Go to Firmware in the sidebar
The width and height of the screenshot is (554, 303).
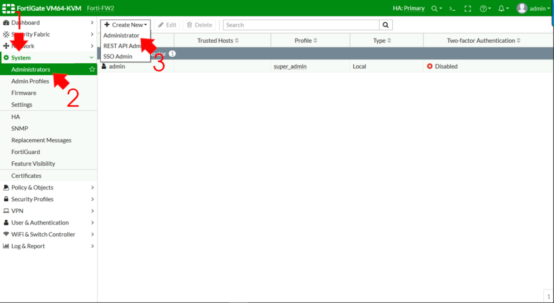24,93
